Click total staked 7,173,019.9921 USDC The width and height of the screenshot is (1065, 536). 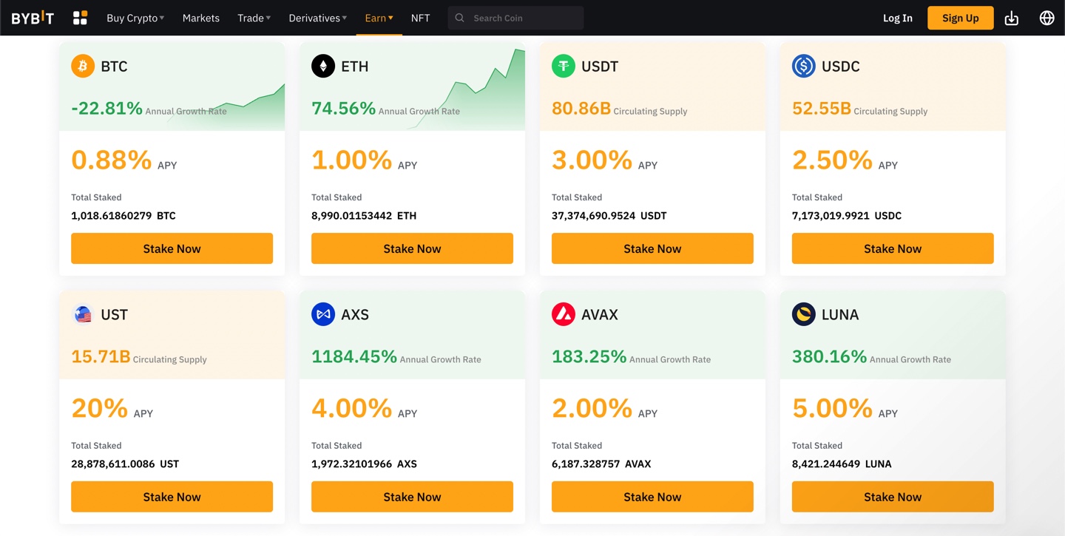(x=847, y=216)
